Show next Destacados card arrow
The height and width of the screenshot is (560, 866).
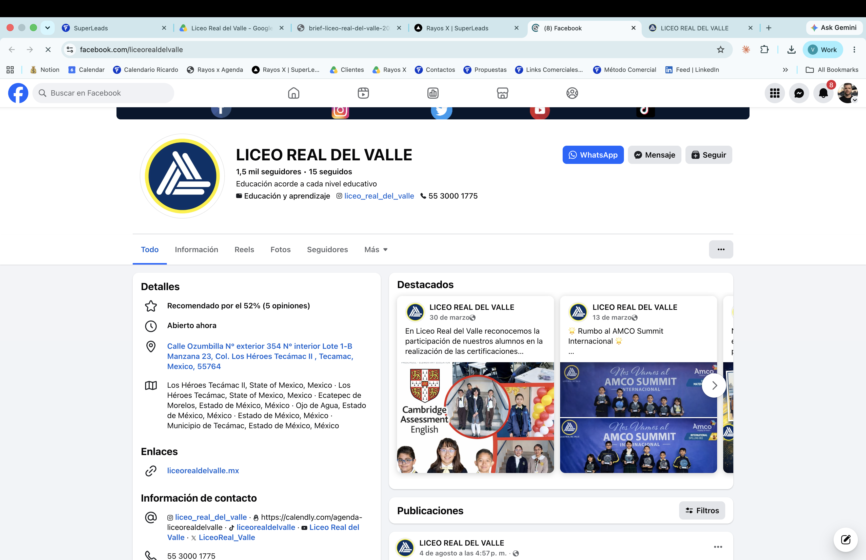[x=714, y=385]
